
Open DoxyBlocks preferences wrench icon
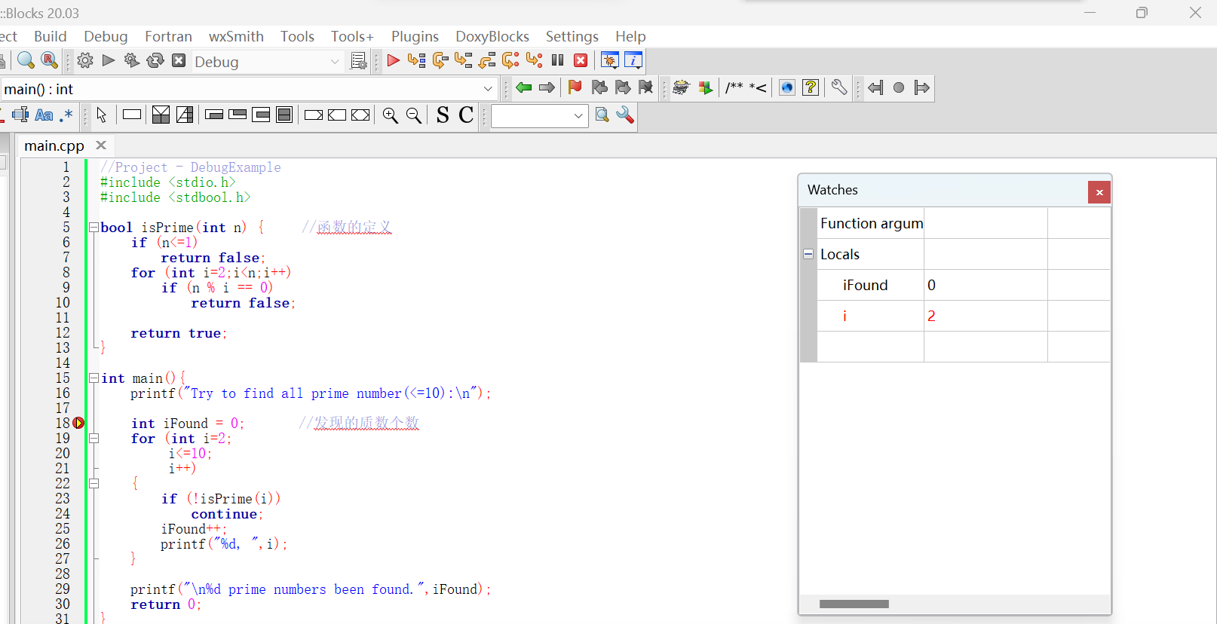pyautogui.click(x=838, y=87)
